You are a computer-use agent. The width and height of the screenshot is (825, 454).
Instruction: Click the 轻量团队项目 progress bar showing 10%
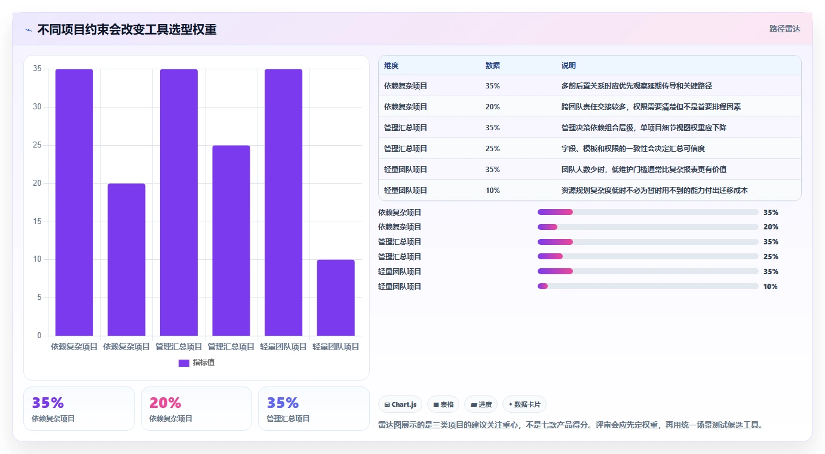pos(648,287)
